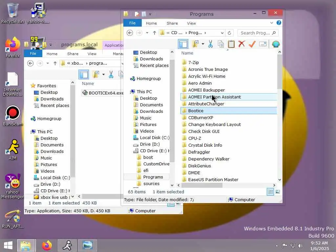Select the Bootice folder
Screen dimensions: 336x252
point(229,111)
